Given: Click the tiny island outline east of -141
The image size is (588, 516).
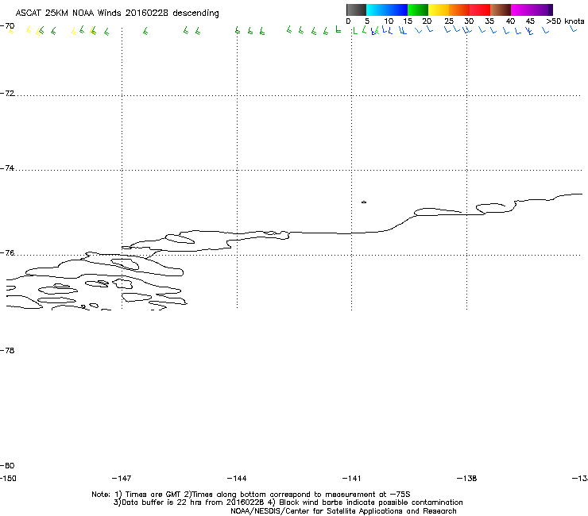Looking at the screenshot, I should pyautogui.click(x=364, y=202).
